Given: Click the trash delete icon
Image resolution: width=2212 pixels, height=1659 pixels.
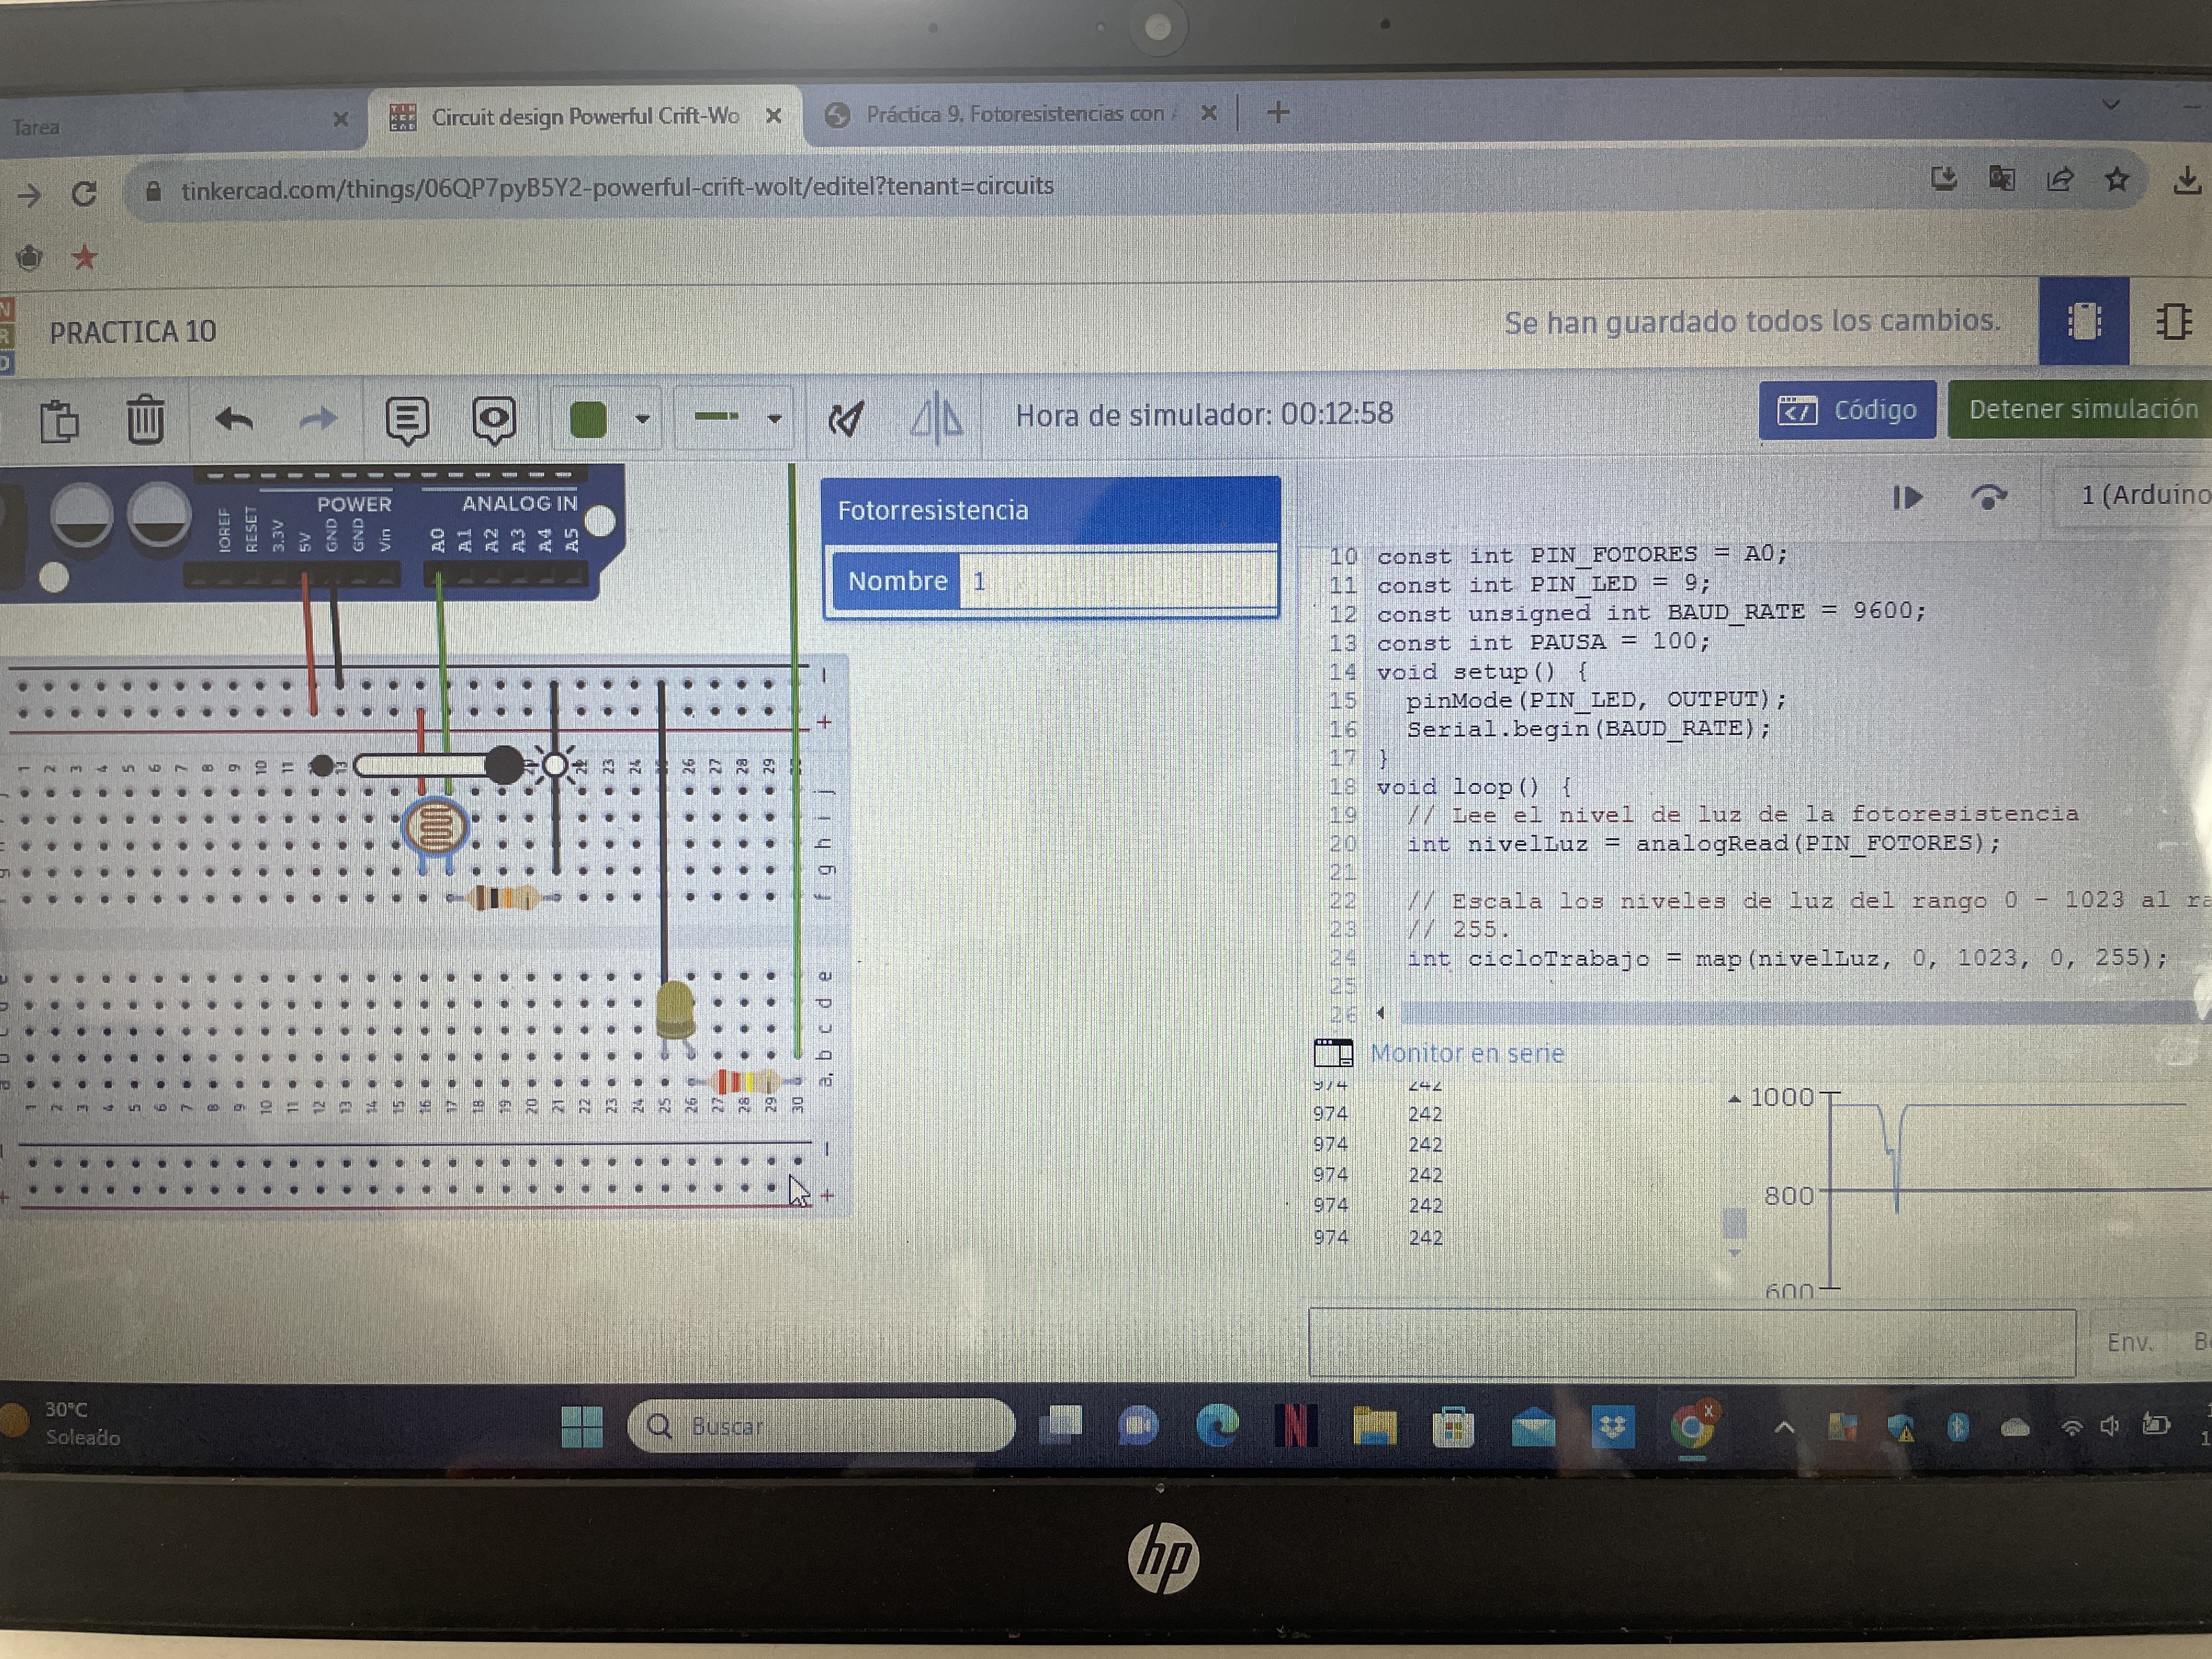Looking at the screenshot, I should coord(145,420).
